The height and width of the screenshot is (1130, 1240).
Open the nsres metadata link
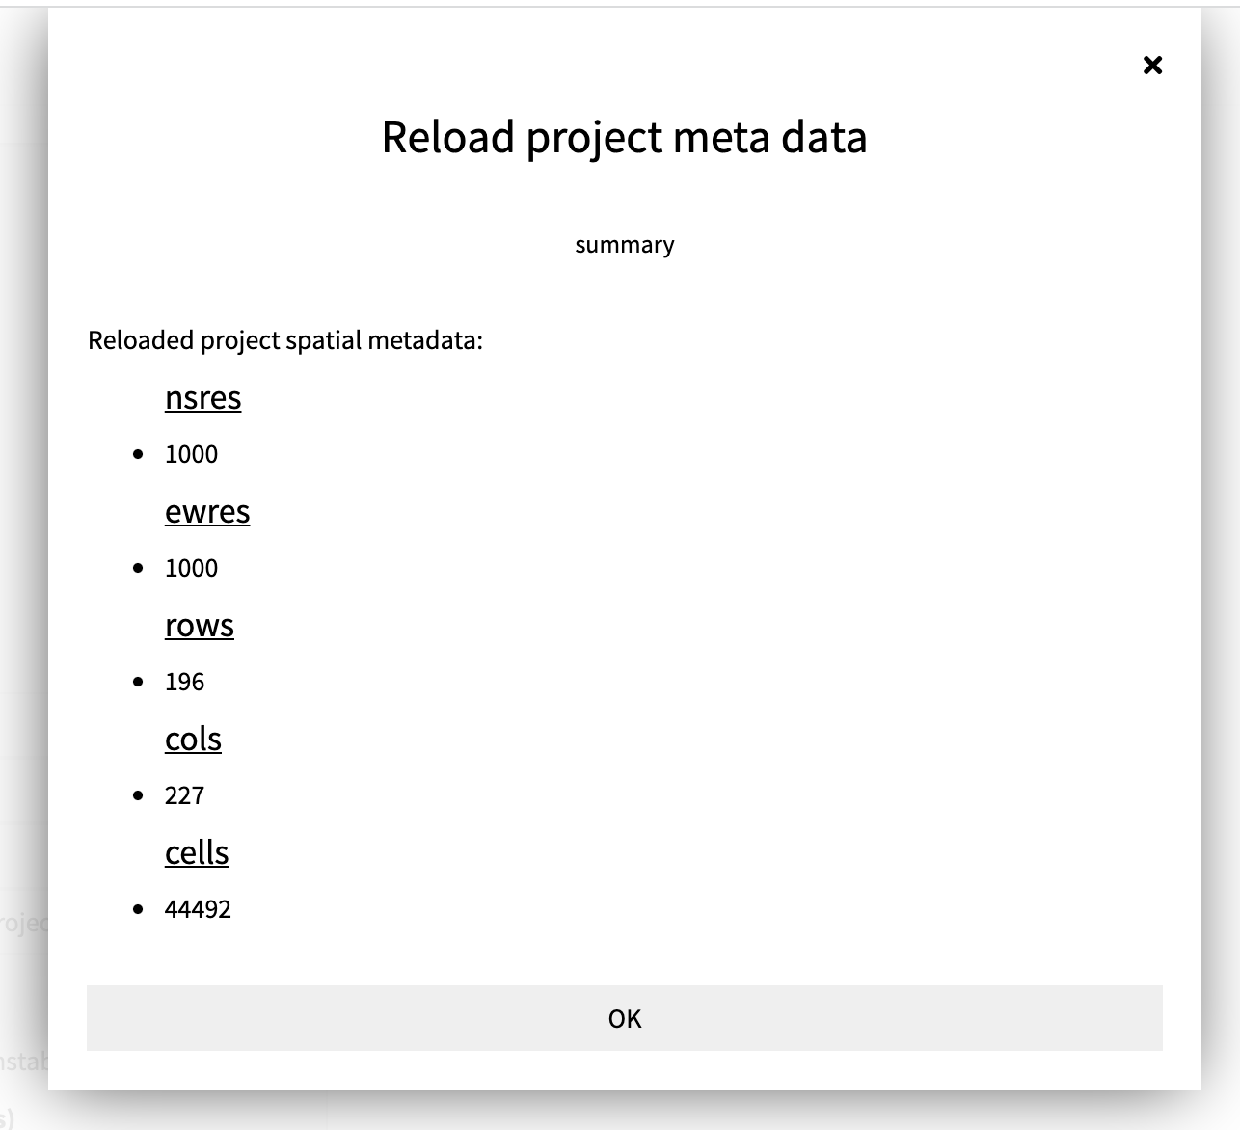[x=202, y=397]
